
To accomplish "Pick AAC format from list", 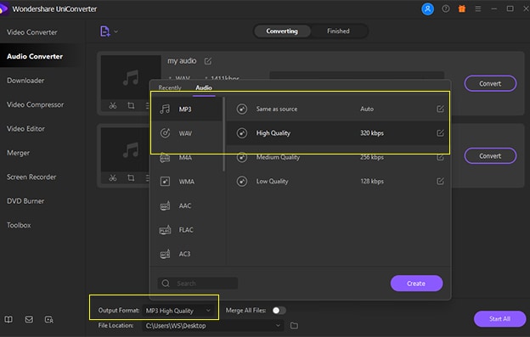I will click(187, 205).
